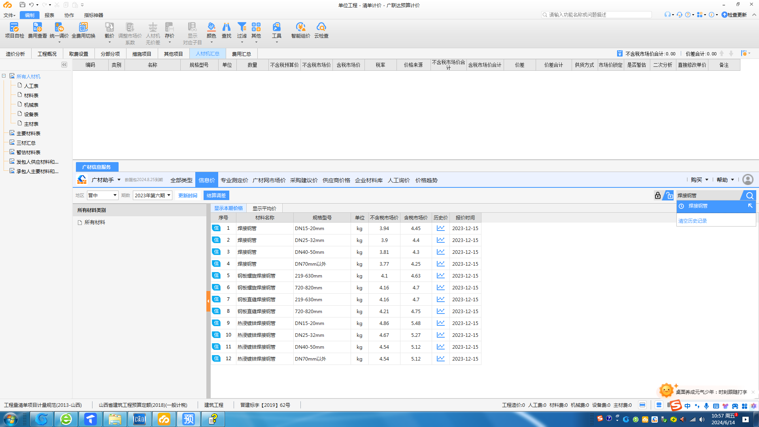
Task: Select 焊接钢管 from search history
Action: (716, 206)
